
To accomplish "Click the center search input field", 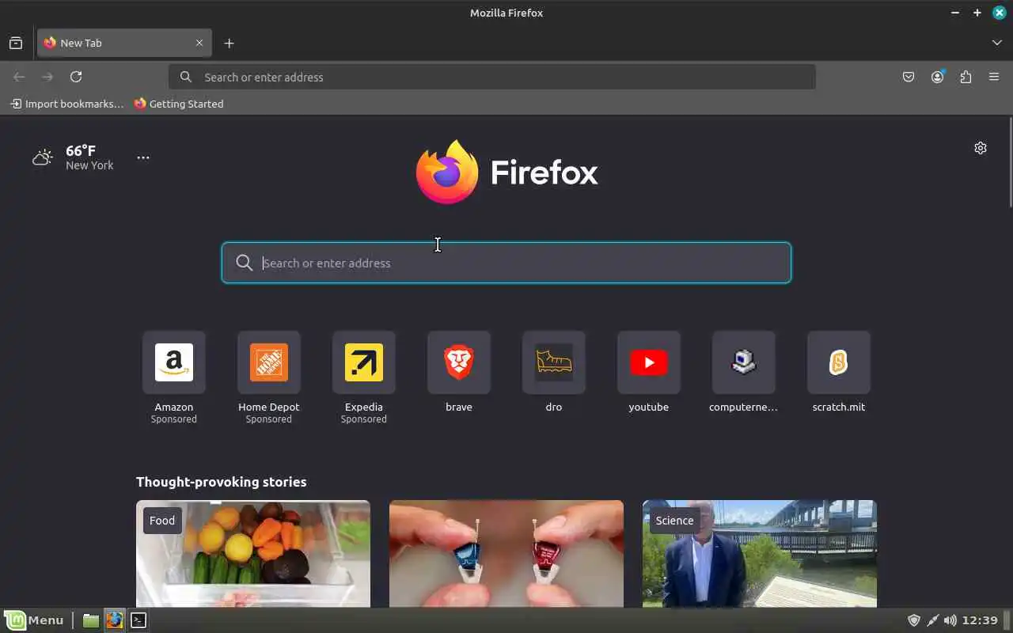I will tap(506, 263).
